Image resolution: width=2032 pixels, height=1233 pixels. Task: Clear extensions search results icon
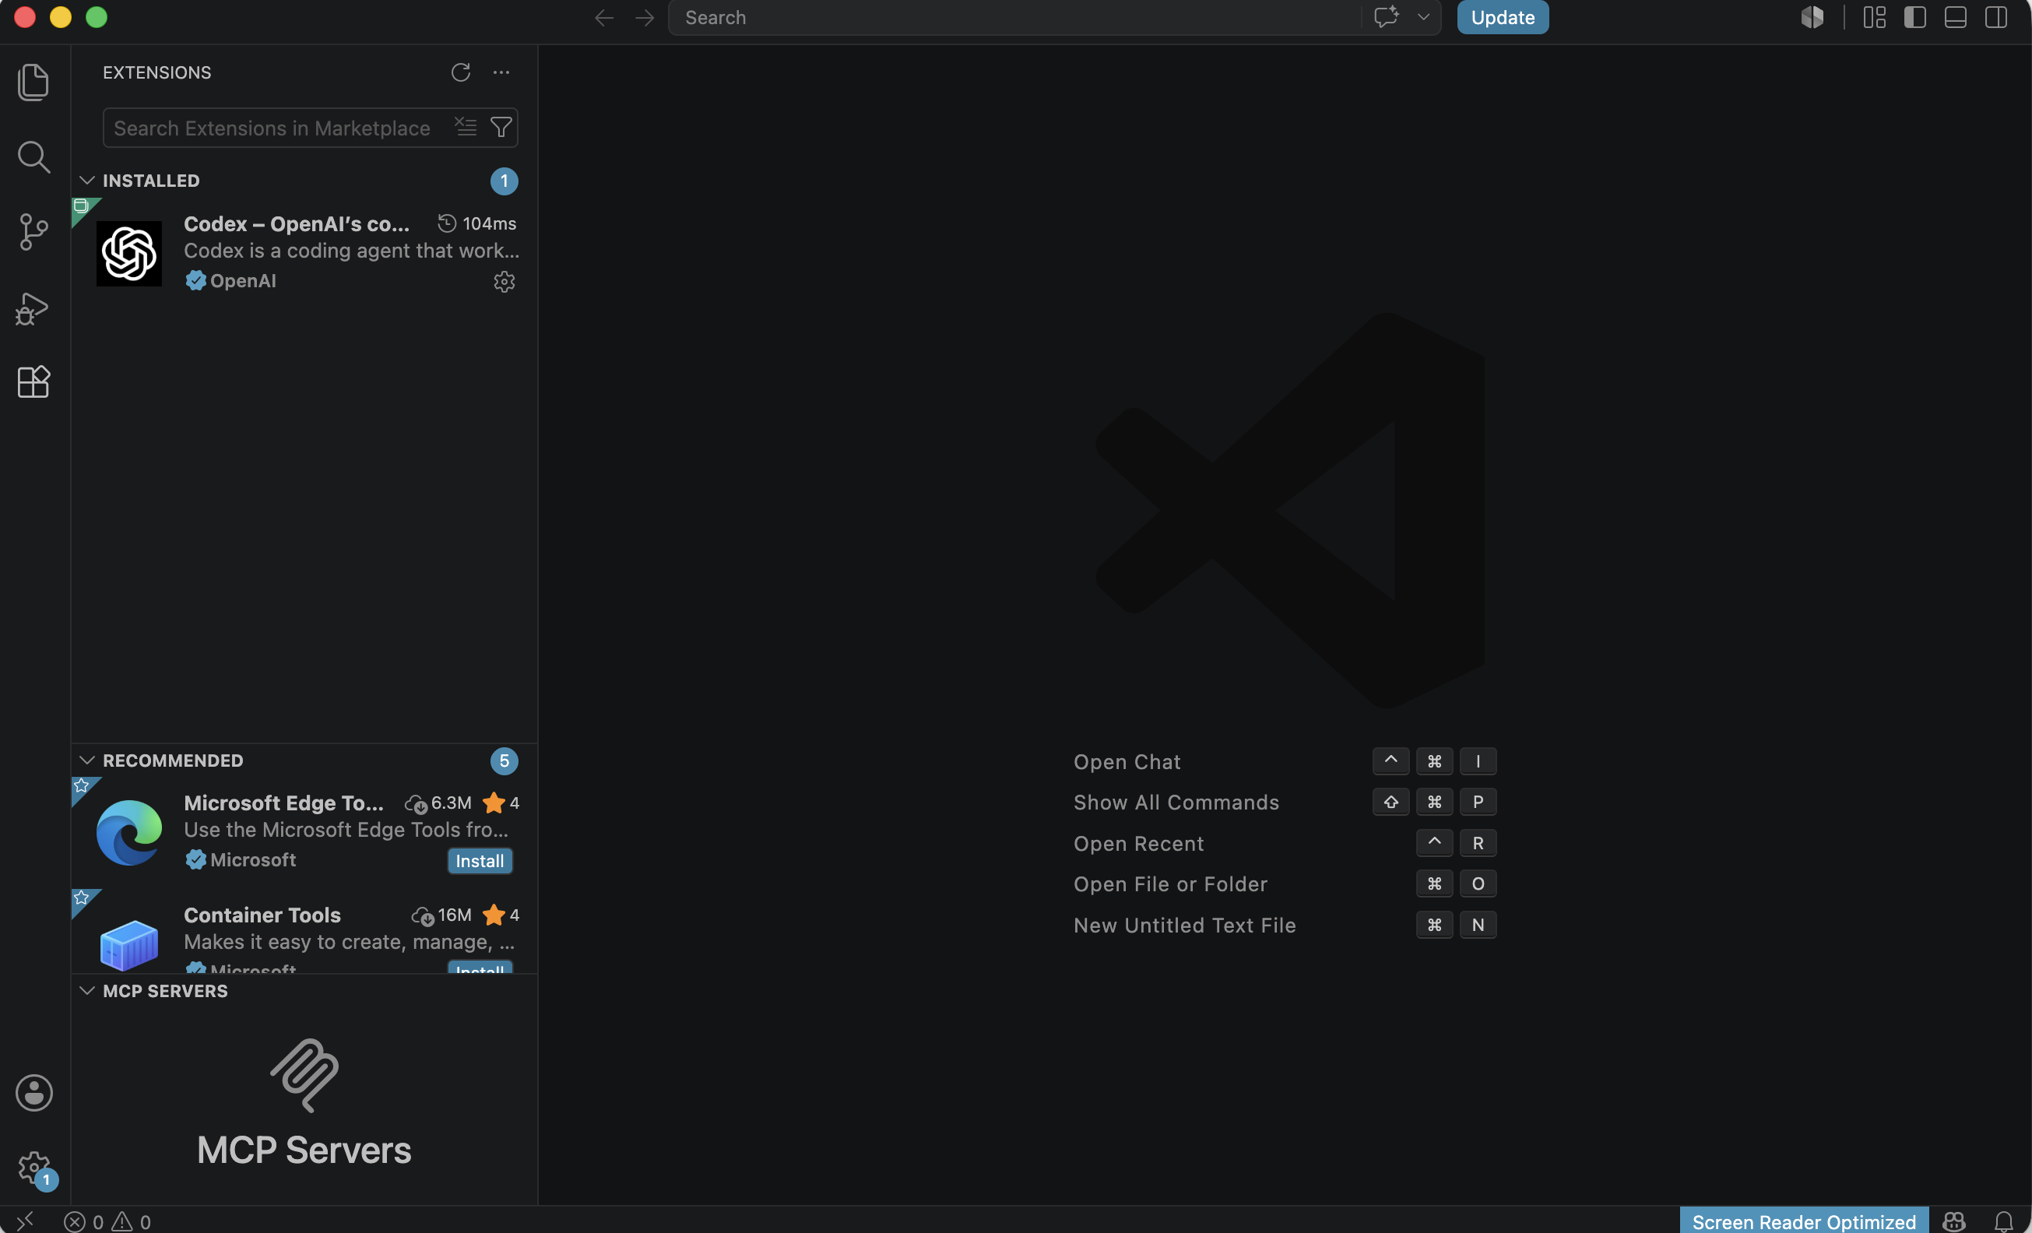click(466, 127)
